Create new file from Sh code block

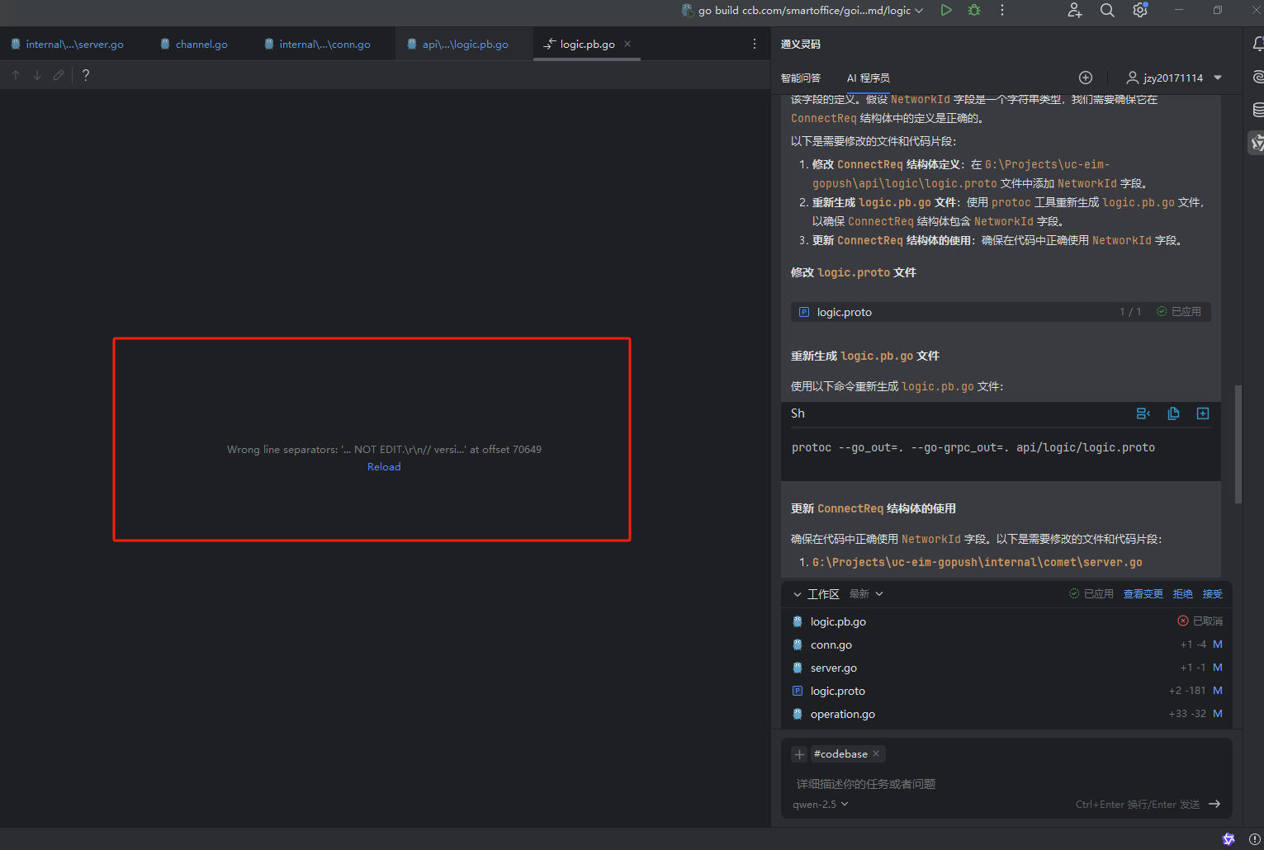(1203, 413)
